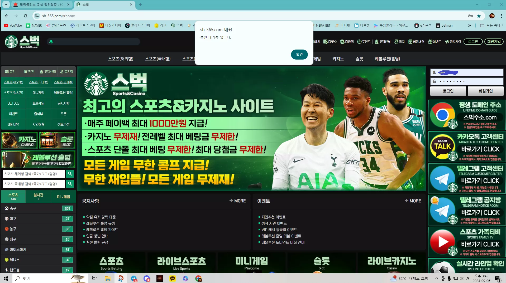Image resolution: width=506 pixels, height=283 pixels.
Task: Click the search icon next to 해외형 검색
Action: 70,174
